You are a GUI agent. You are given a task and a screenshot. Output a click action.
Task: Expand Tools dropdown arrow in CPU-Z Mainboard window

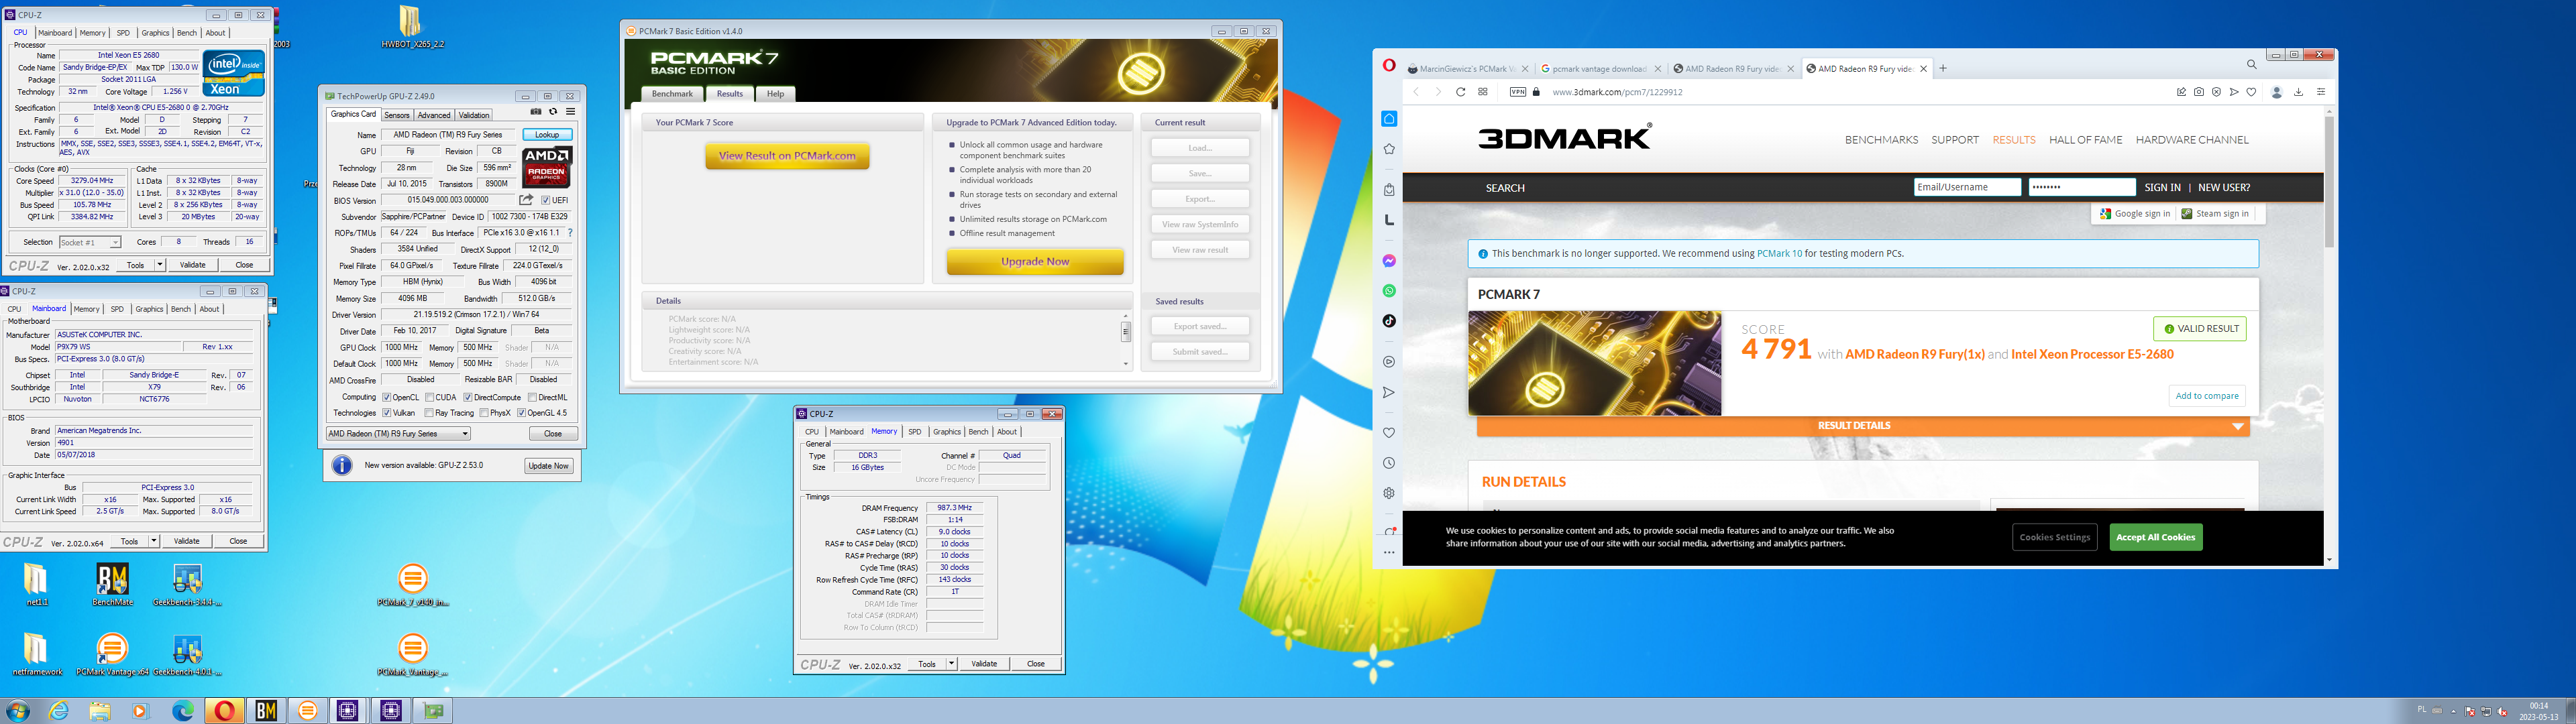[x=154, y=541]
